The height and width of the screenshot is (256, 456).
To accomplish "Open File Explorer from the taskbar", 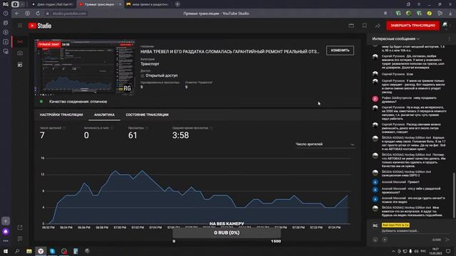I will tap(29, 251).
